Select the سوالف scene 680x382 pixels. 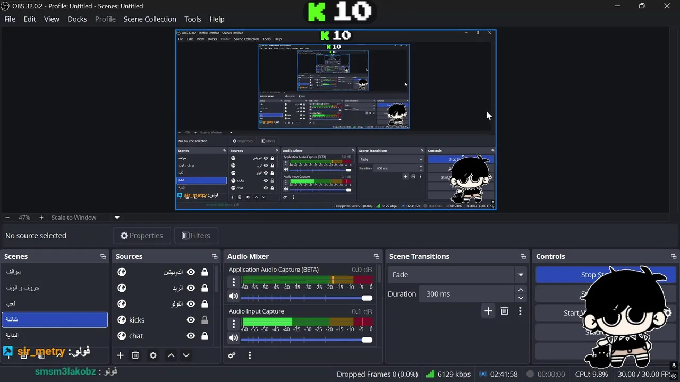55,272
